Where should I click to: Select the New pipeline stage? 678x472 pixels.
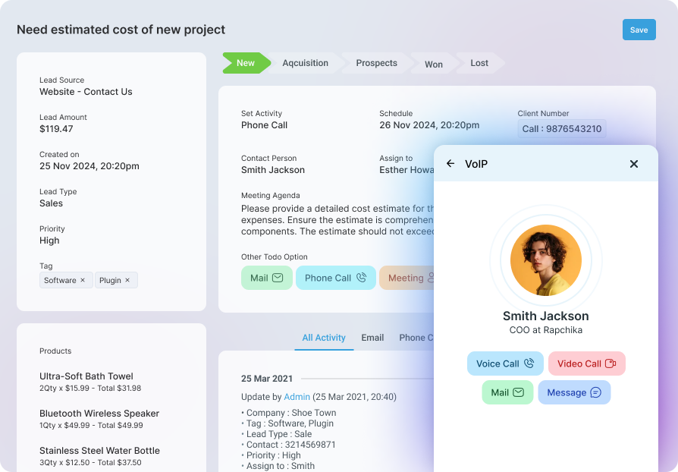[x=245, y=63]
